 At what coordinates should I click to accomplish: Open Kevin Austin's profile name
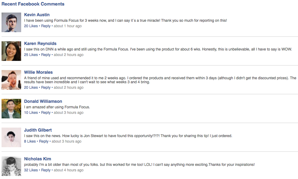pos(36,14)
